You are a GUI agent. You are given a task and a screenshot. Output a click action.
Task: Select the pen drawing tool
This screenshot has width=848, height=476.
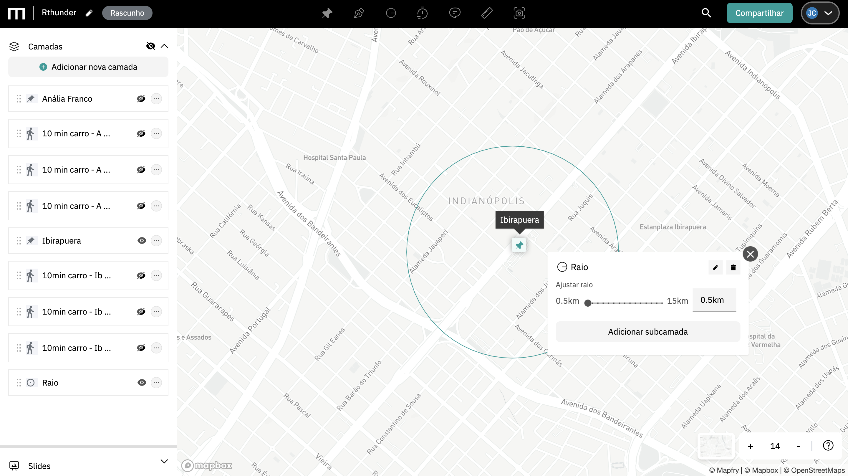point(359,13)
